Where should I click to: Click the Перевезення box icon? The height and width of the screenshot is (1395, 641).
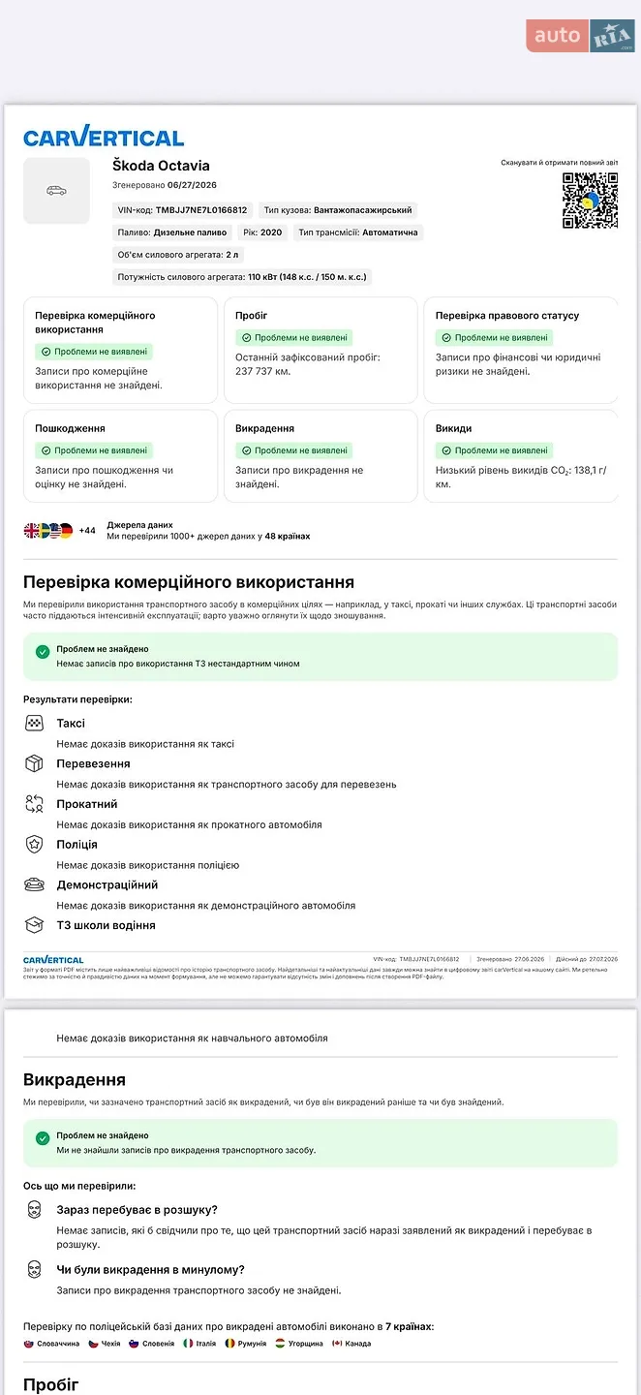tap(35, 763)
